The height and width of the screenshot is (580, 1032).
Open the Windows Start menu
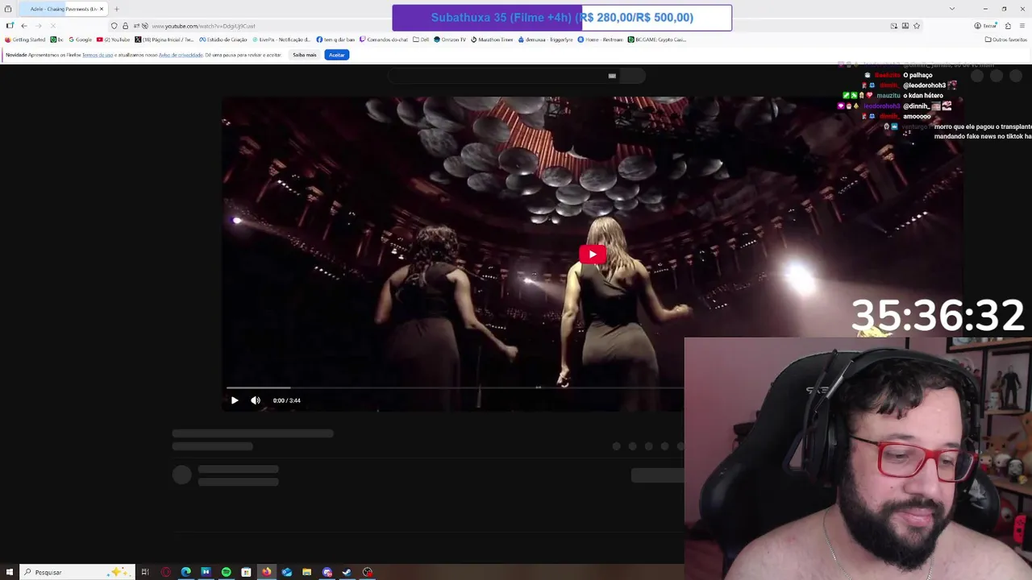(x=9, y=572)
